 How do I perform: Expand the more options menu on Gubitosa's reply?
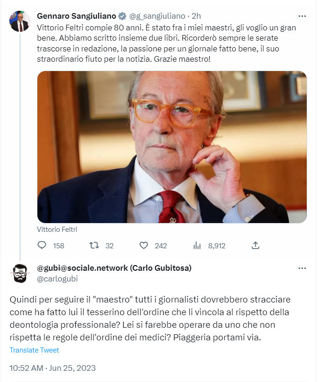point(302,268)
